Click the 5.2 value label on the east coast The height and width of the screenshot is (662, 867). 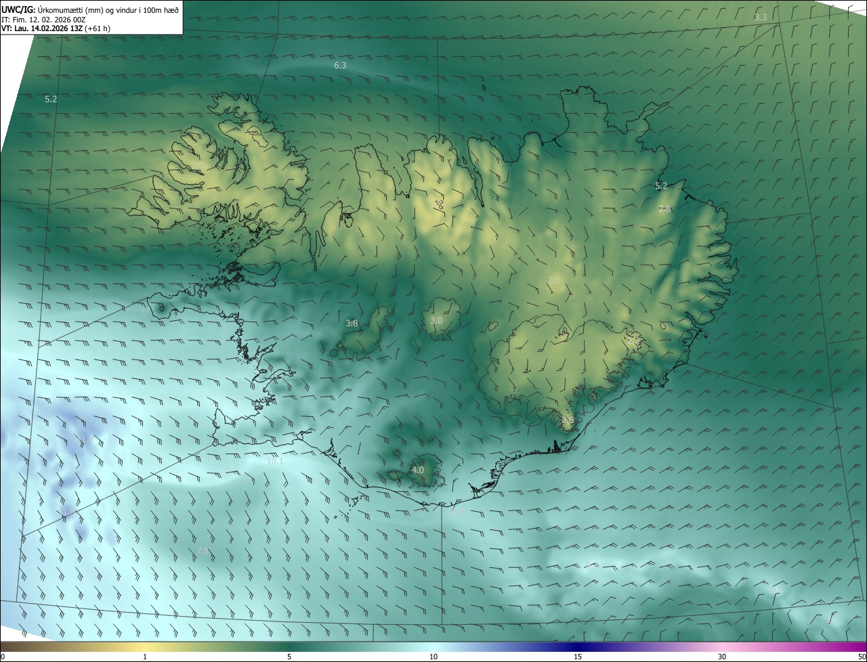(x=661, y=185)
